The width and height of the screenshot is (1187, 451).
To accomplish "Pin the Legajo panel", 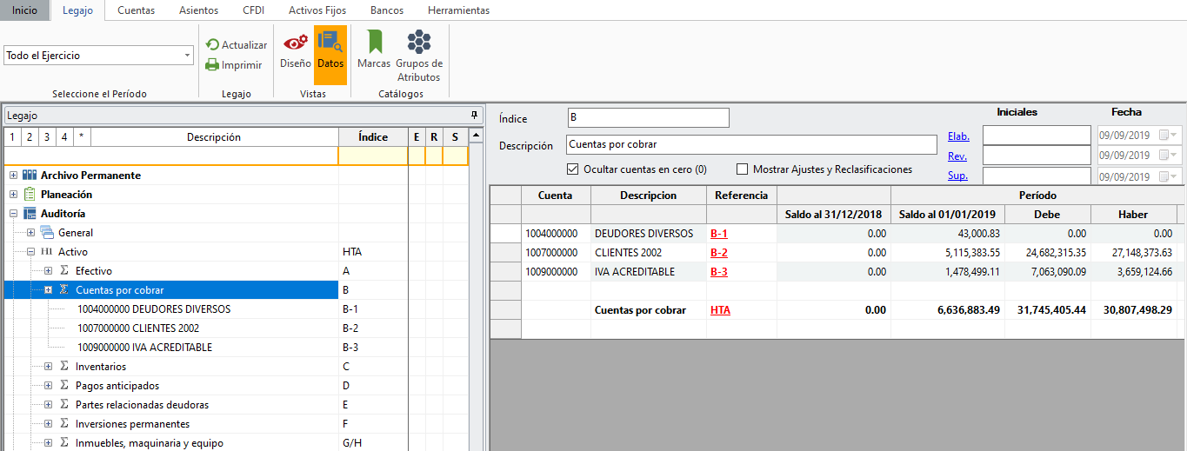I will (474, 115).
